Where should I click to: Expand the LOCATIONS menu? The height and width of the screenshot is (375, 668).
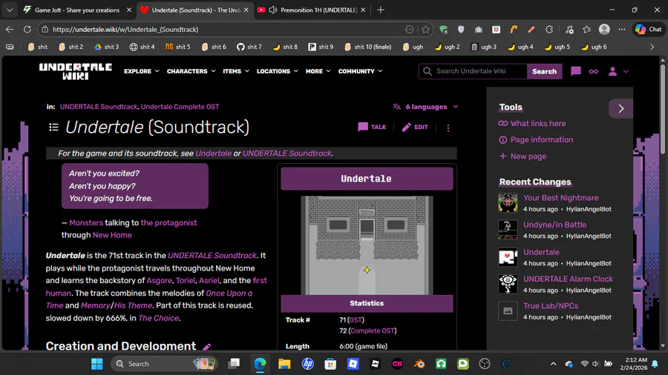click(277, 71)
